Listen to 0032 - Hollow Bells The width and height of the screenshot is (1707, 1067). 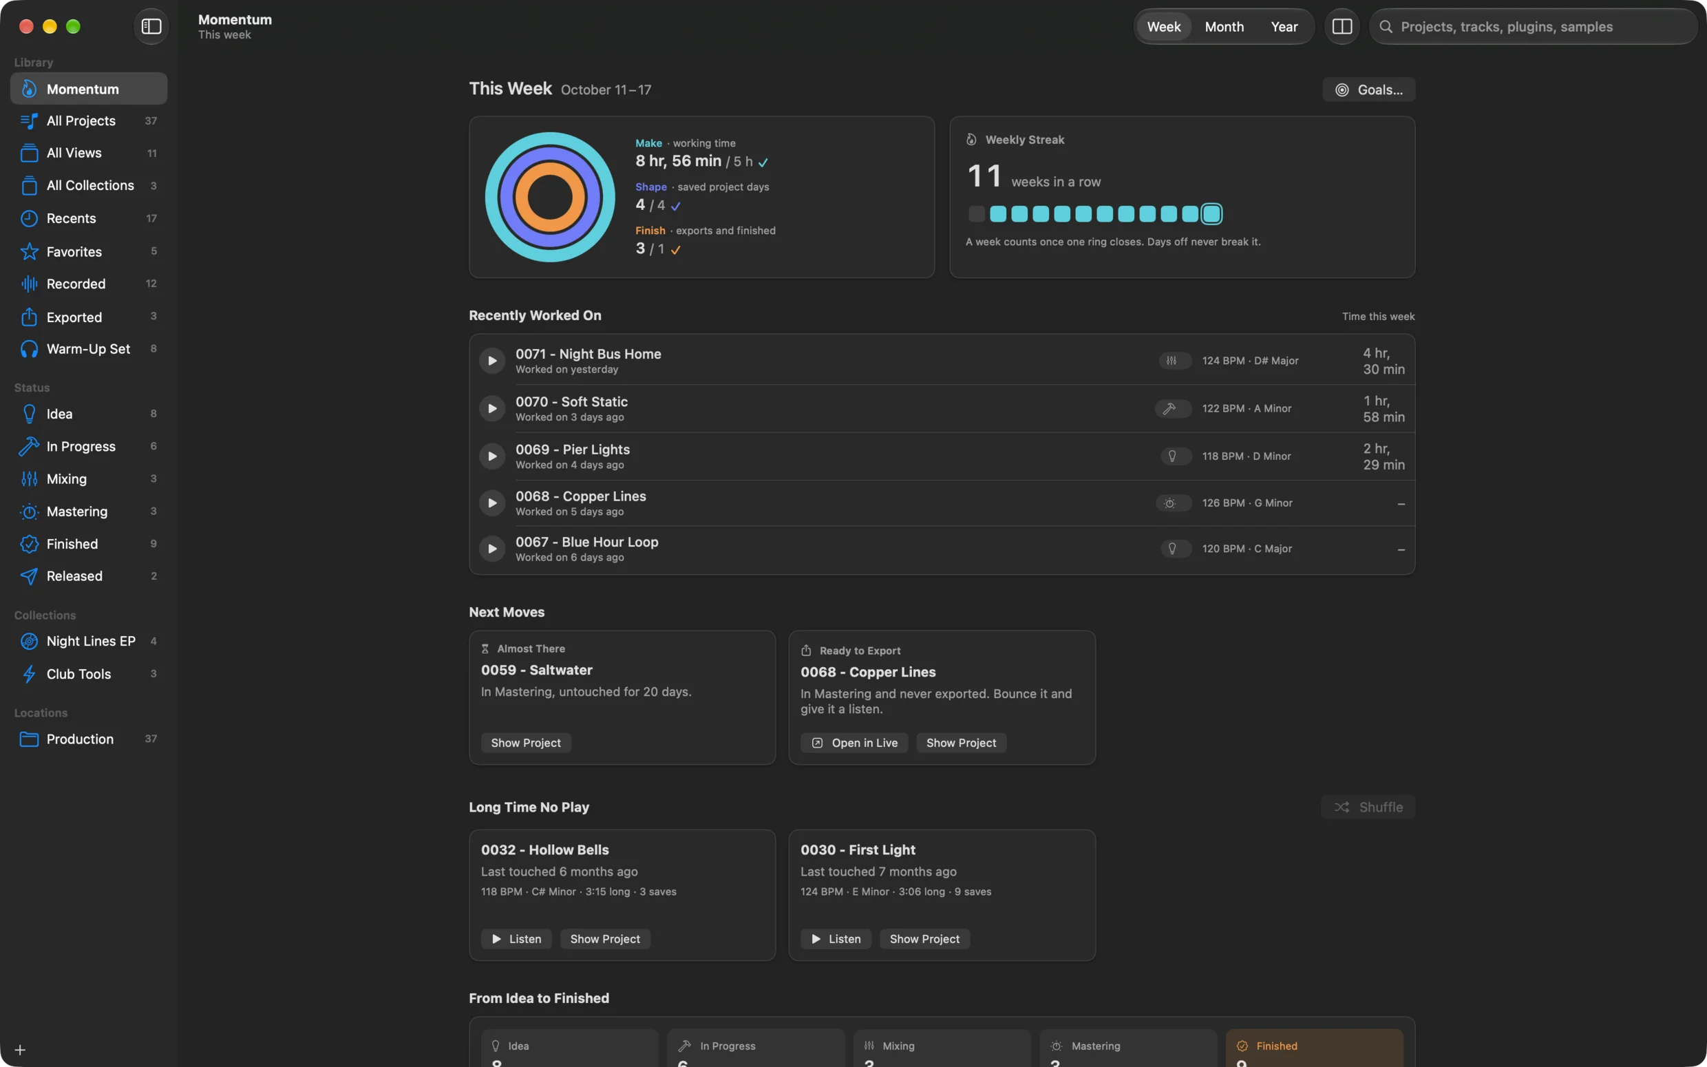(516, 939)
